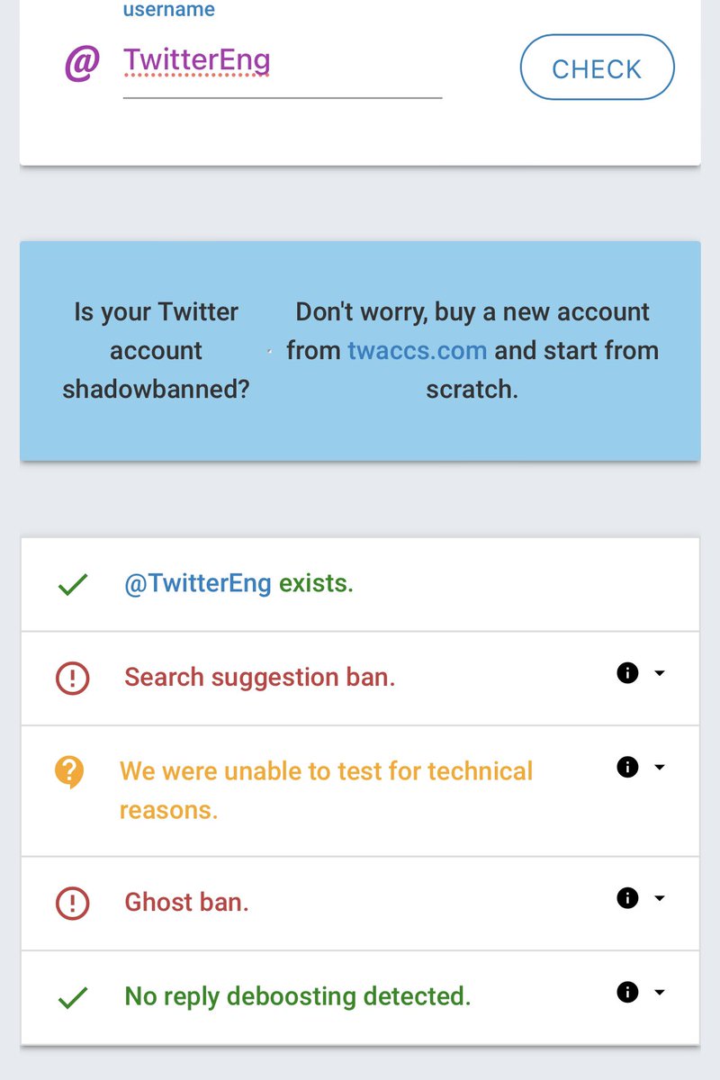Click the CHECK button

597,67
